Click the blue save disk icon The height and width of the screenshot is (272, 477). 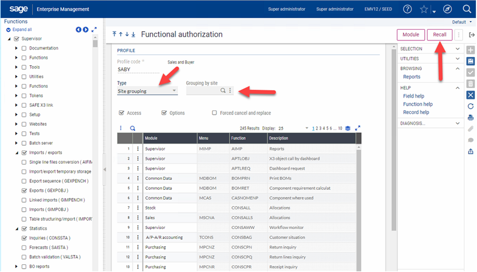point(471,61)
